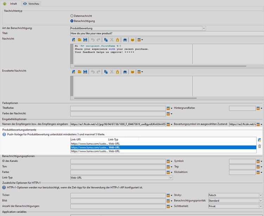Click the ID des Kanals field
The width and height of the screenshot is (264, 216).
(118, 161)
